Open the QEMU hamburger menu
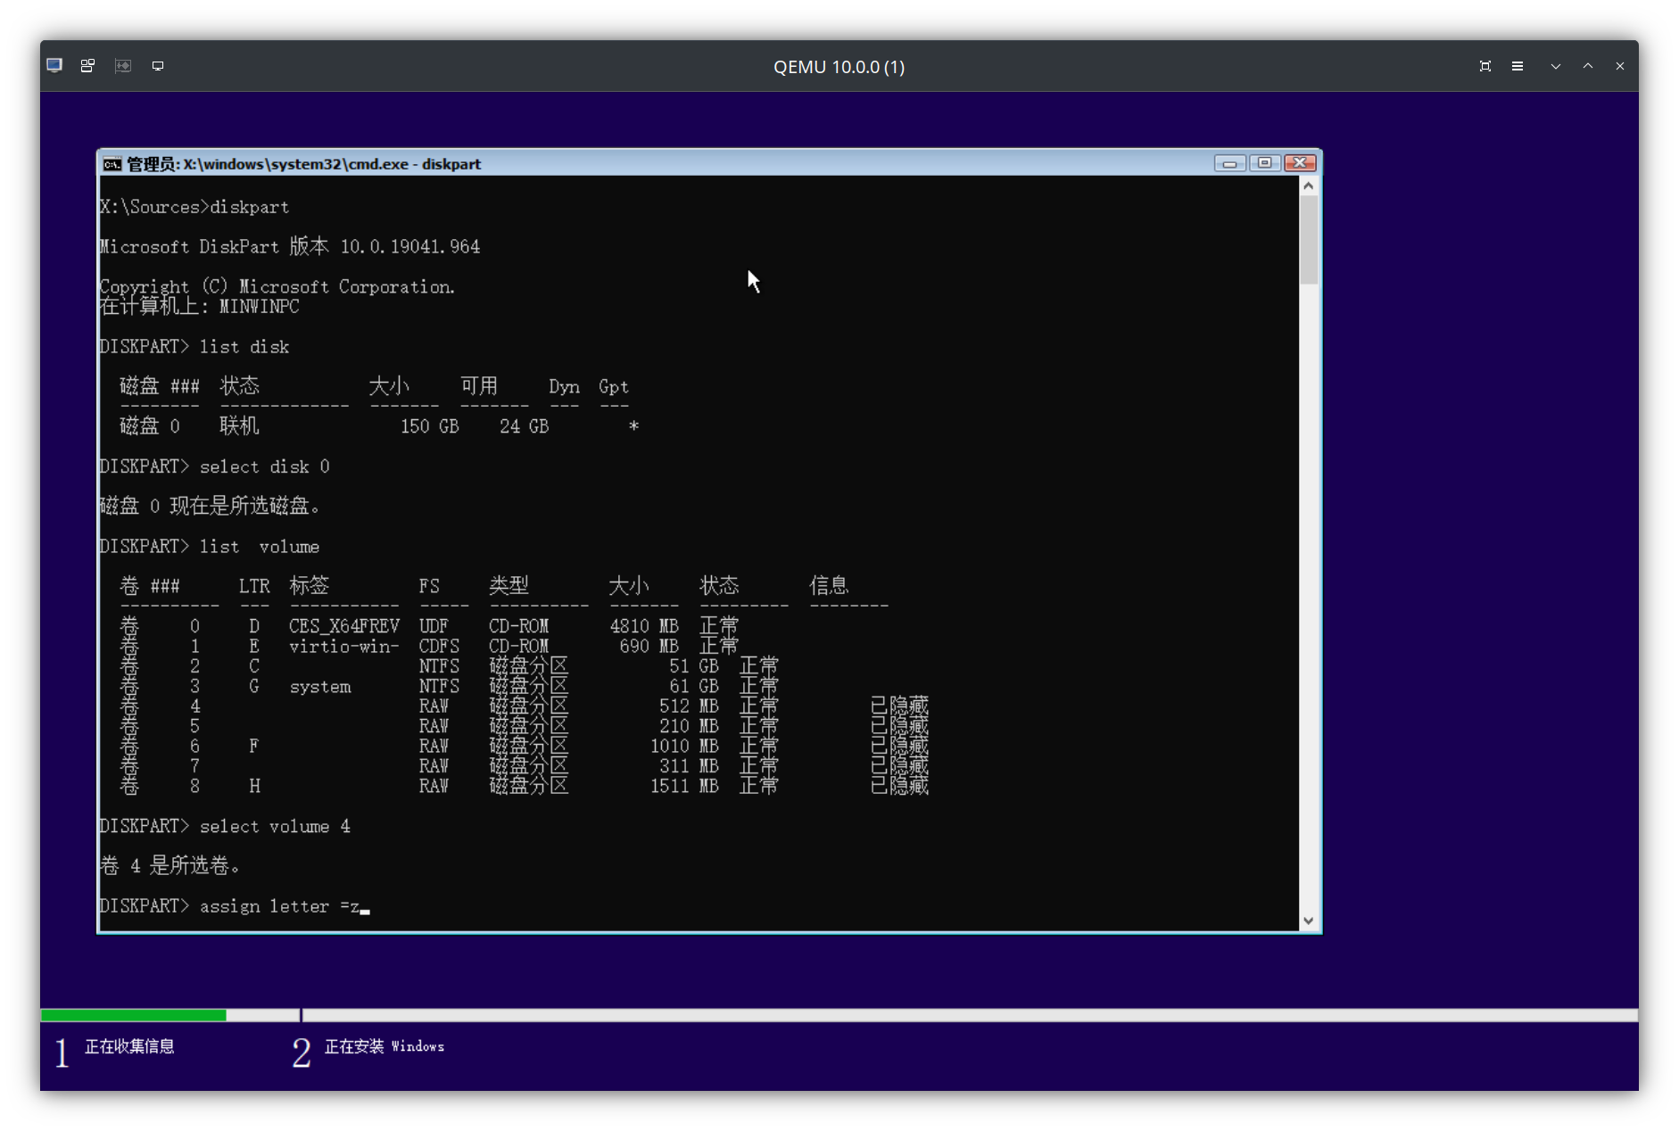The height and width of the screenshot is (1131, 1679). 1516,65
